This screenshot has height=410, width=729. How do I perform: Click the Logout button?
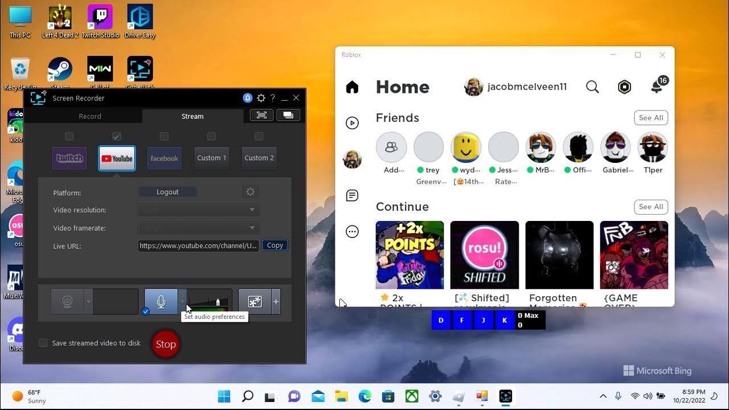pos(167,192)
